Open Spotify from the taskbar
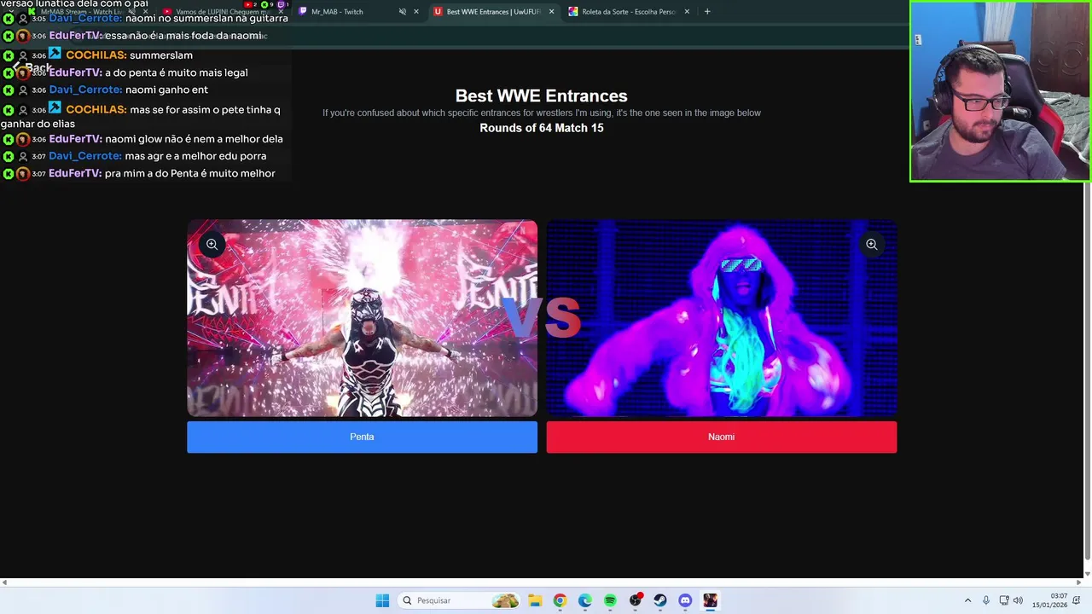The height and width of the screenshot is (614, 1092). pyautogui.click(x=610, y=600)
